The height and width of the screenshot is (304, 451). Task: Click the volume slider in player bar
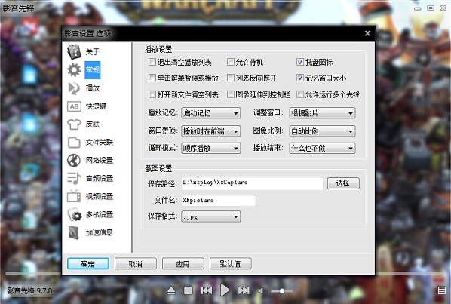click(282, 291)
